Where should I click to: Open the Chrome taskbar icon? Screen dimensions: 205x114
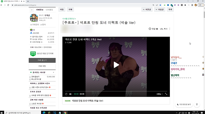[65, 113]
